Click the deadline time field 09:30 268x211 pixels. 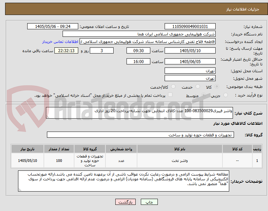click(138, 51)
